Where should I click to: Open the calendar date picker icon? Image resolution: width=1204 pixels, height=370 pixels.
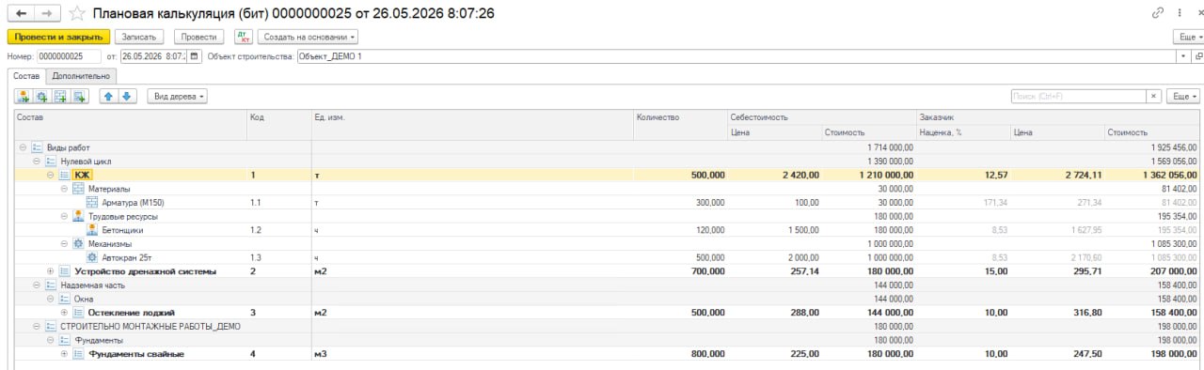195,56
